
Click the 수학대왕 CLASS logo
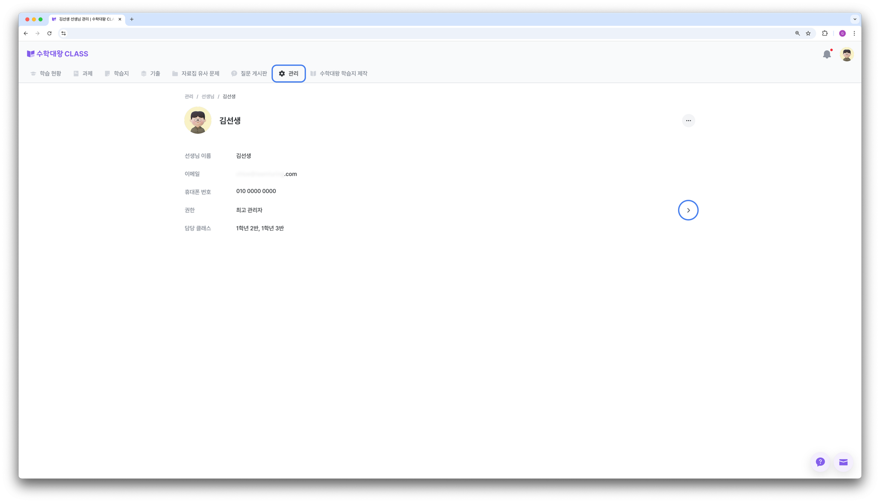coord(58,54)
